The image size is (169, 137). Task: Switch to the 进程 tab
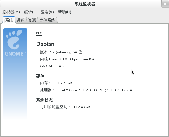pos(21,20)
